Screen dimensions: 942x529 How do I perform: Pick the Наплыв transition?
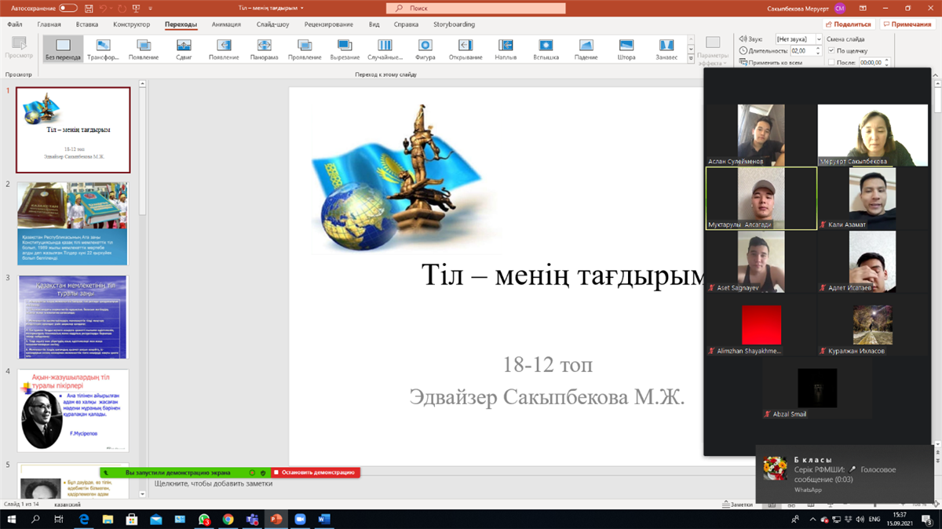click(x=506, y=49)
